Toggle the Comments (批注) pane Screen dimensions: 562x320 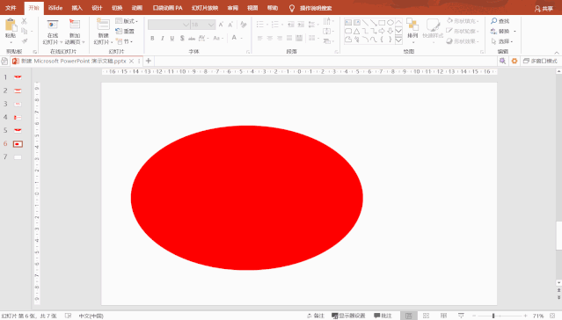[x=383, y=316]
